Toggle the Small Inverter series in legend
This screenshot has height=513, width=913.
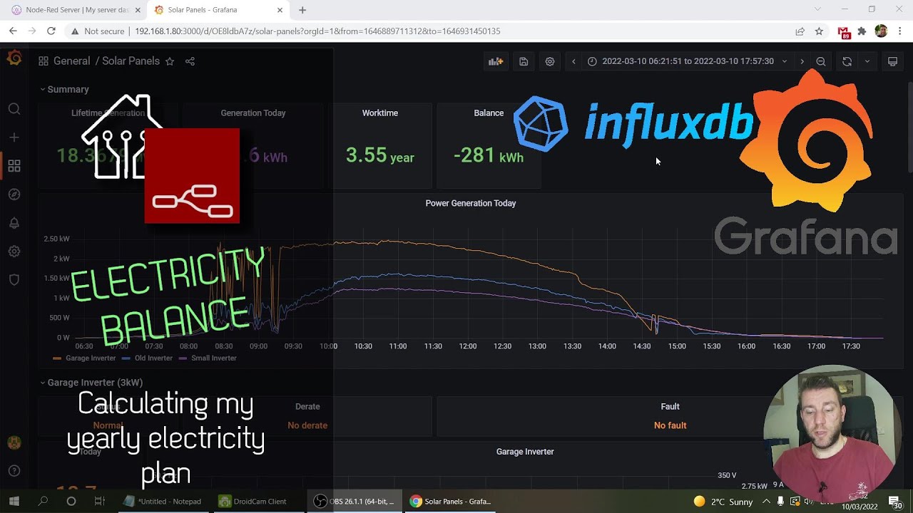(x=214, y=358)
